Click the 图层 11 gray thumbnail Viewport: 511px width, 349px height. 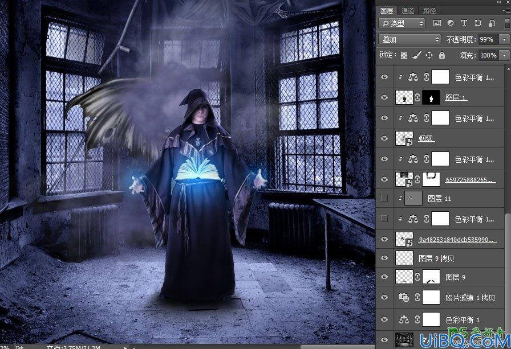[413, 198]
